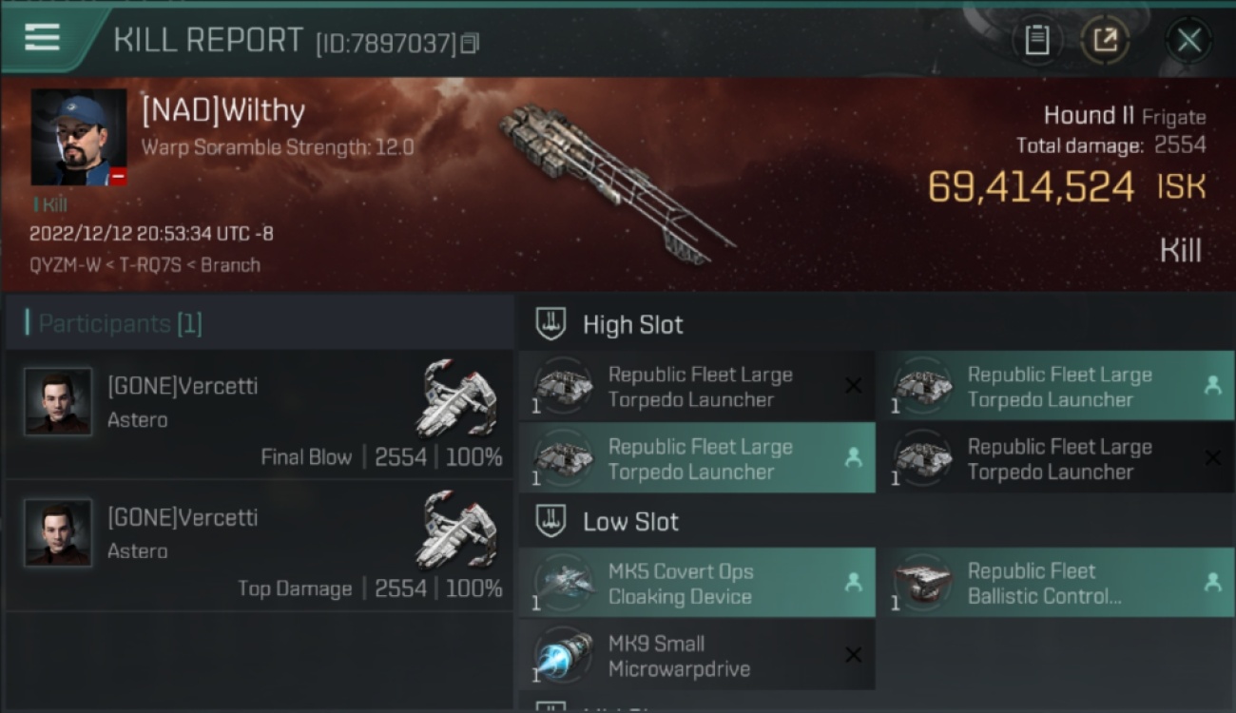
Task: Click the Astero ship icon for Final Blow
Action: 457,397
